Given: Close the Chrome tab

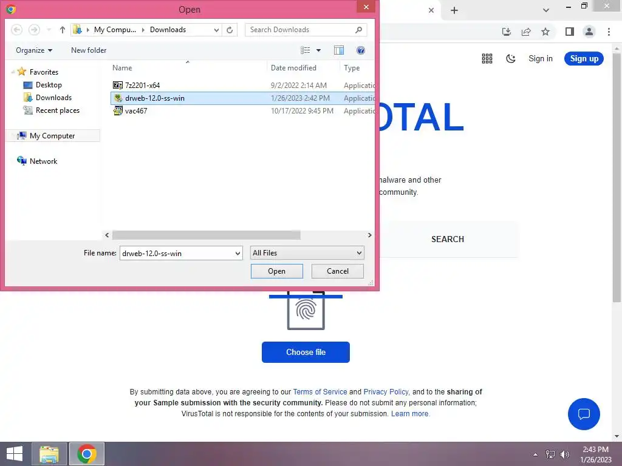Looking at the screenshot, I should click(x=431, y=10).
